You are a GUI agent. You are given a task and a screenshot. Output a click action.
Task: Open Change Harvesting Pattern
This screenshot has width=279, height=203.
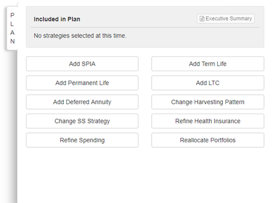pyautogui.click(x=208, y=102)
